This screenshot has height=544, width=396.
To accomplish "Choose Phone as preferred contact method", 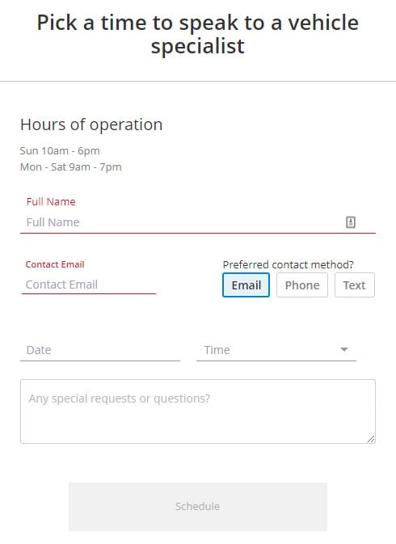I will [302, 285].
